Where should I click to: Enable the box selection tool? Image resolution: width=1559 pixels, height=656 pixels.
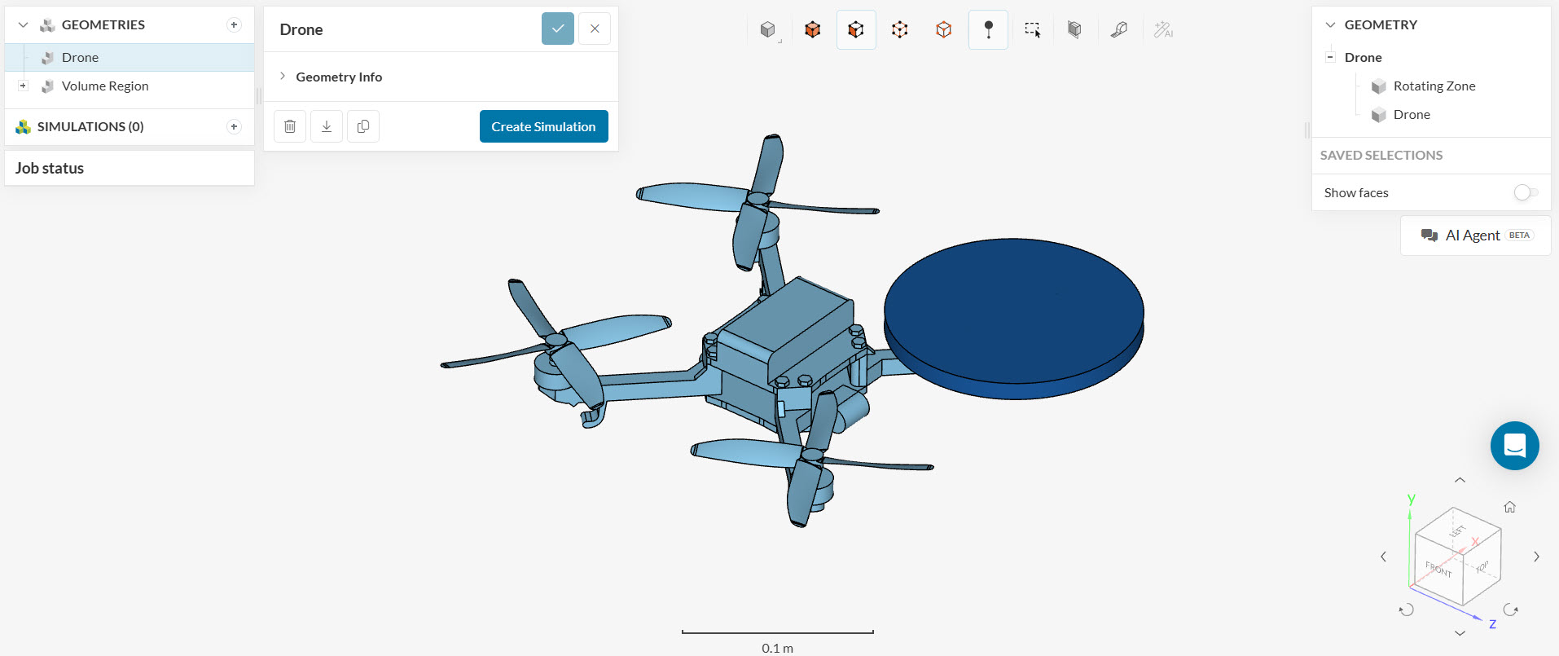1032,30
